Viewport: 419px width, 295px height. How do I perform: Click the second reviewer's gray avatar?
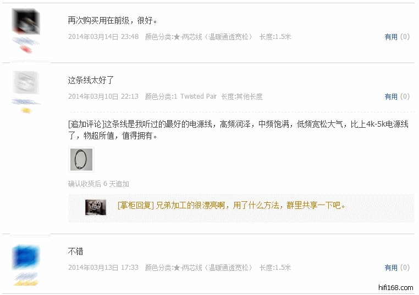click(26, 82)
